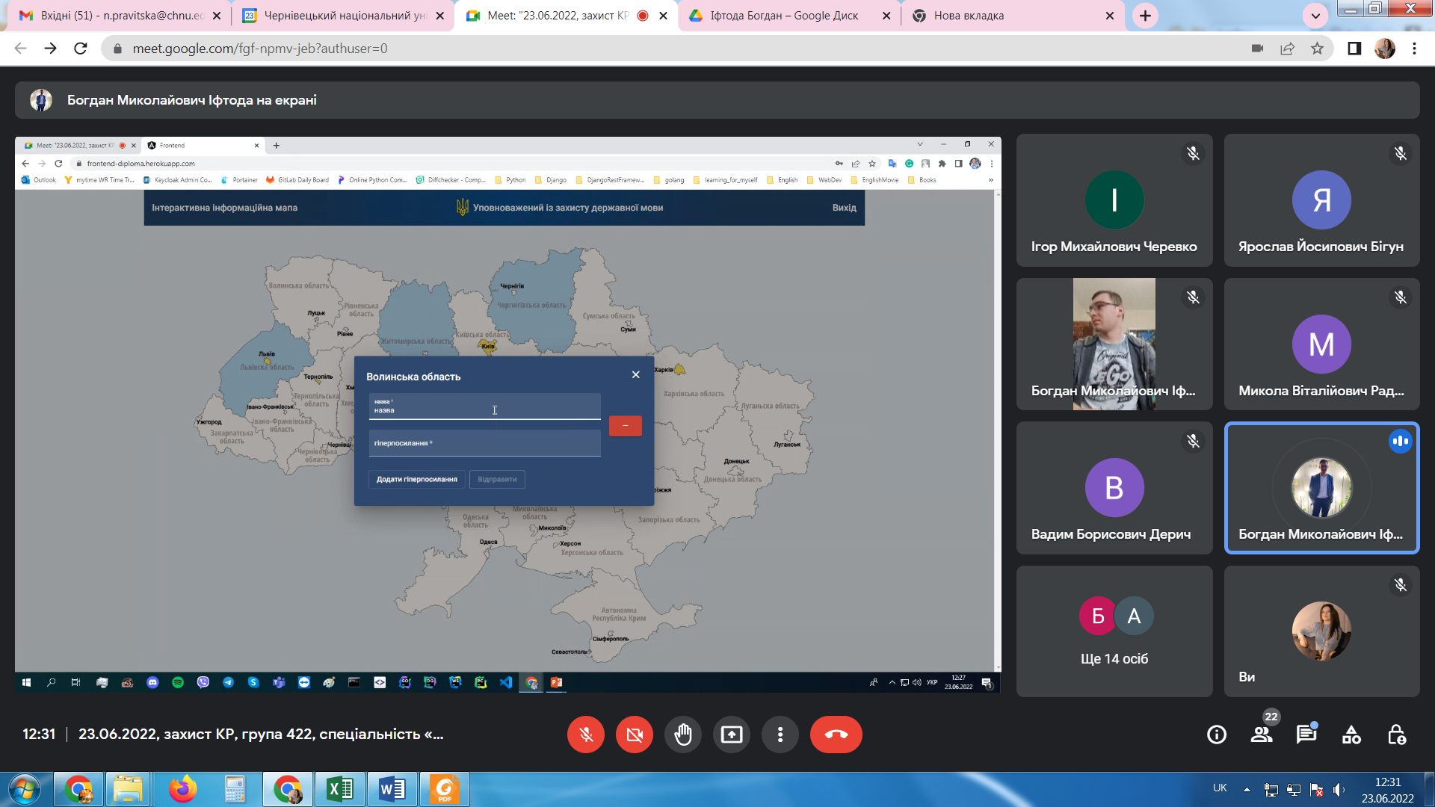
Task: Open the PDF reader in taskbar
Action: pyautogui.click(x=445, y=789)
